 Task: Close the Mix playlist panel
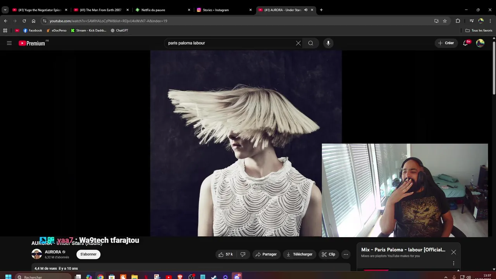coord(453,252)
